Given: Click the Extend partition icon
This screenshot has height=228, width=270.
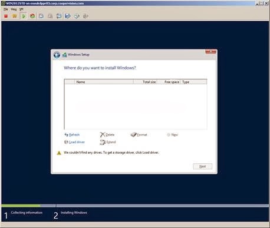Looking at the screenshot, I should pyautogui.click(x=103, y=142).
